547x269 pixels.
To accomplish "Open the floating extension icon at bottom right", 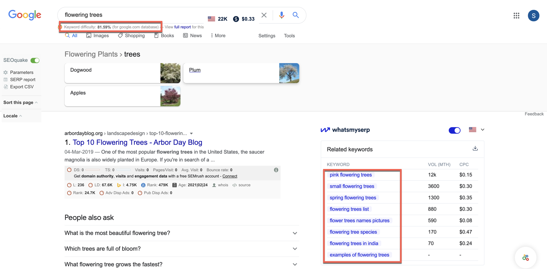I will click(x=525, y=258).
